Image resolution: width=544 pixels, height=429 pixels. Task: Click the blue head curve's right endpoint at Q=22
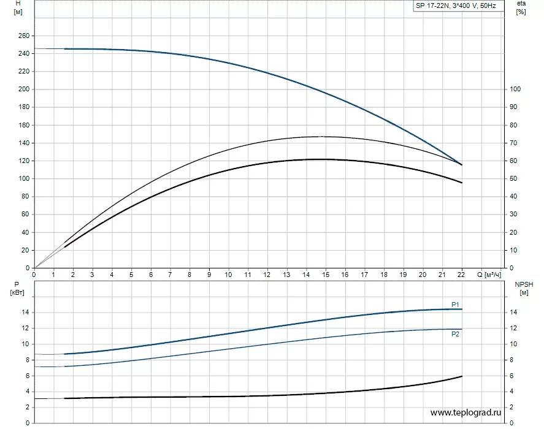[x=461, y=164]
